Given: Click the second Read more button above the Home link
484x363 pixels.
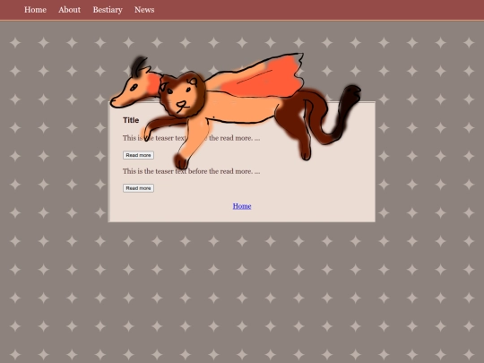Looking at the screenshot, I should pos(138,188).
